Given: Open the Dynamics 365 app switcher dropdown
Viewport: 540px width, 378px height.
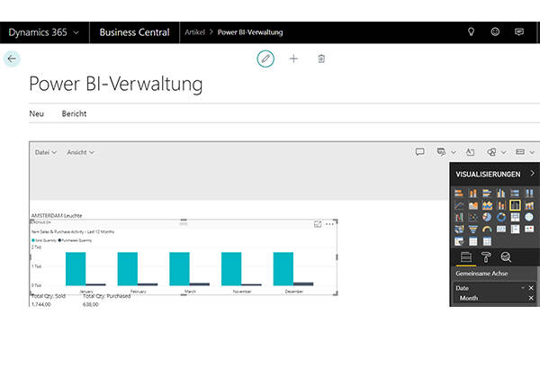Looking at the screenshot, I should (x=43, y=32).
